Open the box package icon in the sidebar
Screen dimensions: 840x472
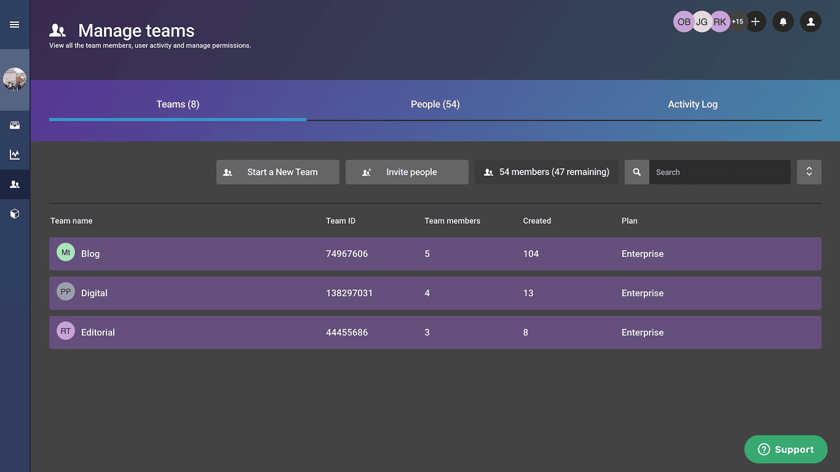pos(15,214)
